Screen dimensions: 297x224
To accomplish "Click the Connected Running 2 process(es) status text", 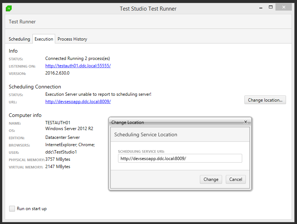I will pyautogui.click(x=77, y=58).
